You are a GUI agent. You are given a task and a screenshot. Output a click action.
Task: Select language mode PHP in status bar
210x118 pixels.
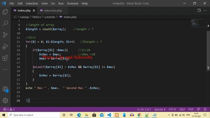tap(191, 109)
